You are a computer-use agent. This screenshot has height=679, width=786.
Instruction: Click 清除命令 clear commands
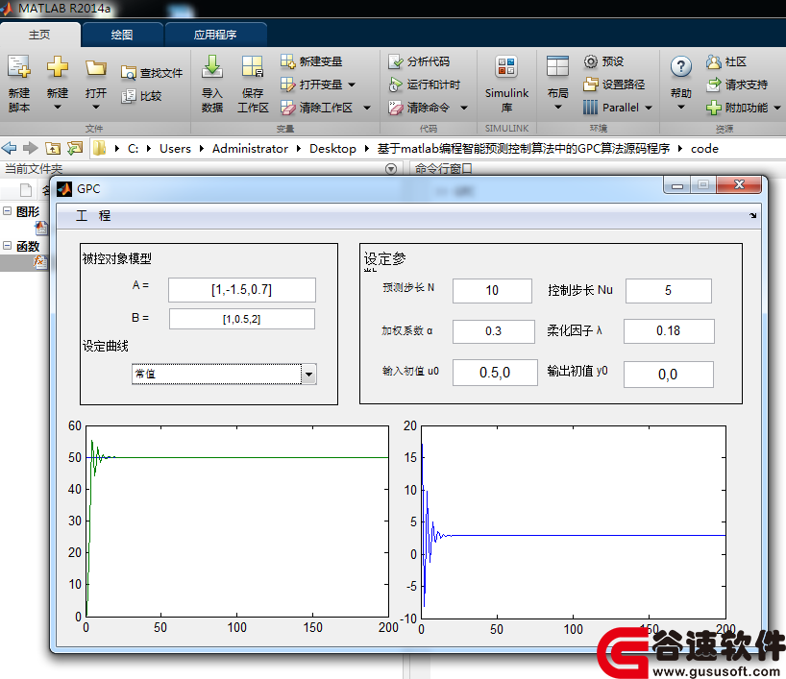(419, 108)
